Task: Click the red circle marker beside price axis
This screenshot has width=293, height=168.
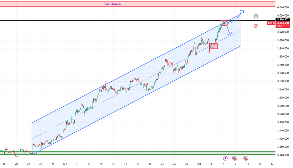Action: (256, 26)
